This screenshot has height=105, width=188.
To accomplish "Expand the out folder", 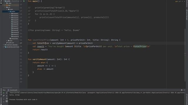I will coord(5,5).
